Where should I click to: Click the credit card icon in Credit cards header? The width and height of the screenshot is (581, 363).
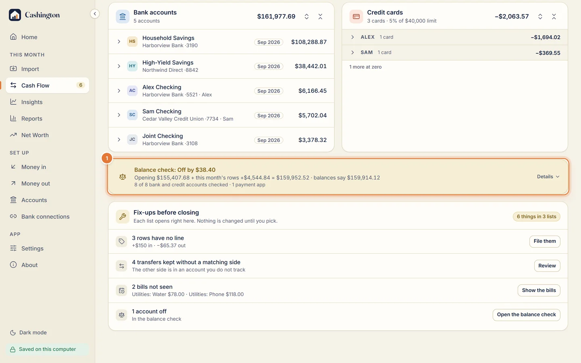pyautogui.click(x=356, y=17)
